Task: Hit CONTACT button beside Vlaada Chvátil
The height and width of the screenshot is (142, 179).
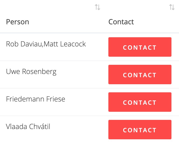Action: tap(140, 130)
